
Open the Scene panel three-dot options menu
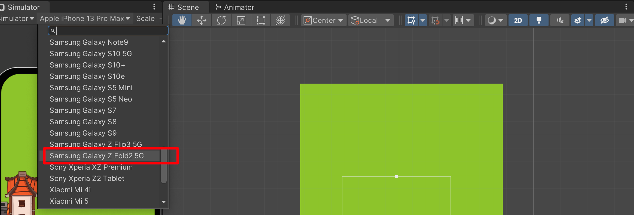click(626, 7)
